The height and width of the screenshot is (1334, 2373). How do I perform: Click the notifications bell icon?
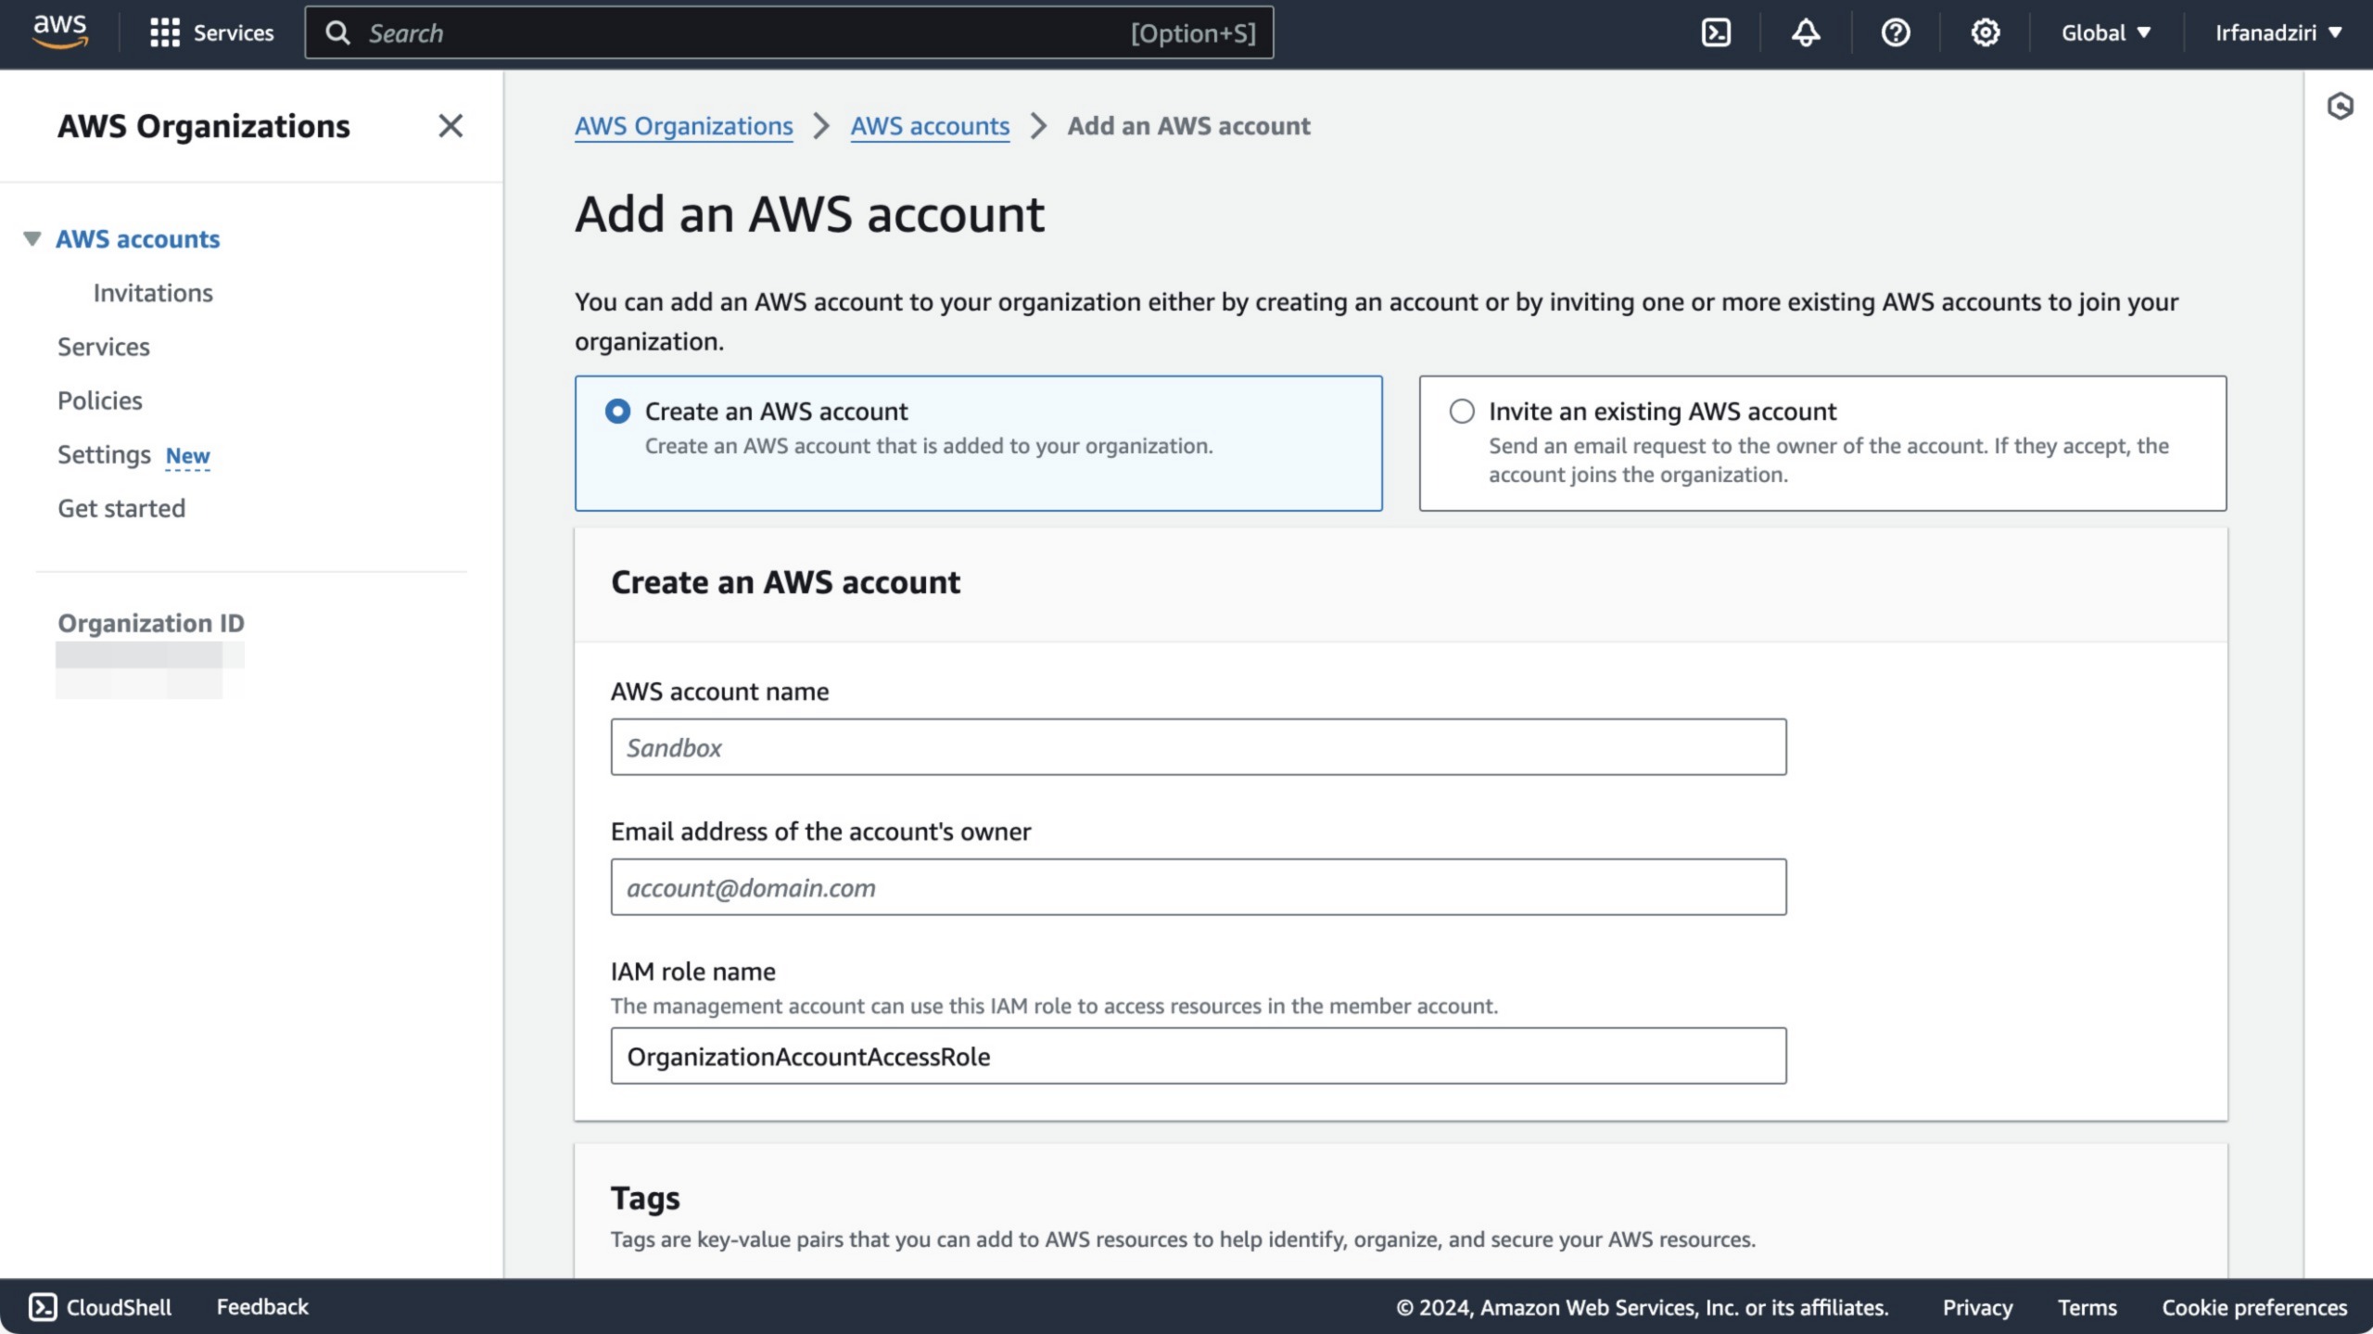tap(1804, 31)
